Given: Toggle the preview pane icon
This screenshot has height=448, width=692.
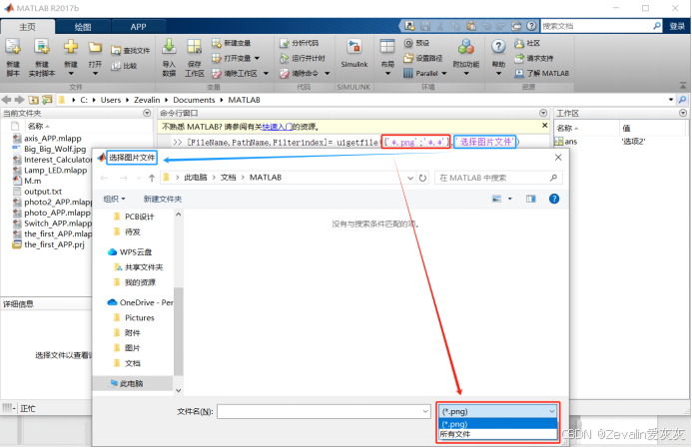Looking at the screenshot, I should coord(530,199).
